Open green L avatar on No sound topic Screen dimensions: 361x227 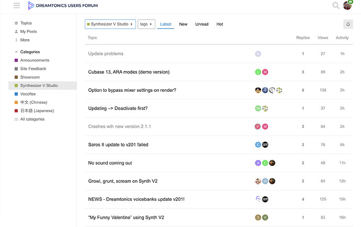(265, 163)
